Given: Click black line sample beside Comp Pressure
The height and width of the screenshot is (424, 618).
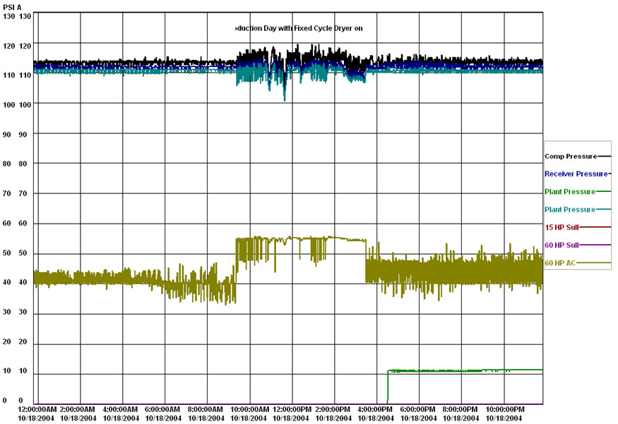Looking at the screenshot, I should click(x=604, y=157).
